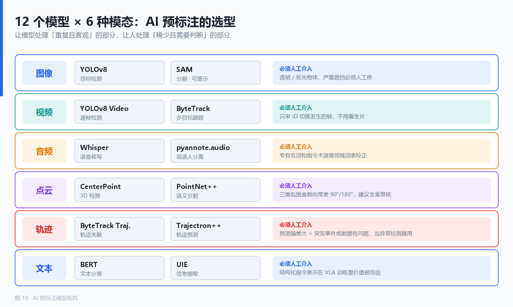Screen dimensions: 513x307
Task: Click the 音频 modality label
Action: (x=44, y=151)
